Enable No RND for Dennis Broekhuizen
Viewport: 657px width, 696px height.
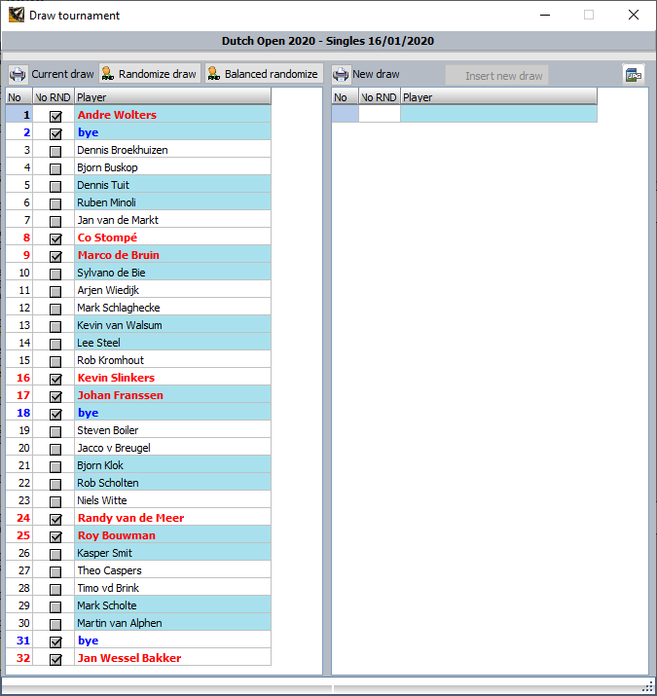(x=55, y=151)
